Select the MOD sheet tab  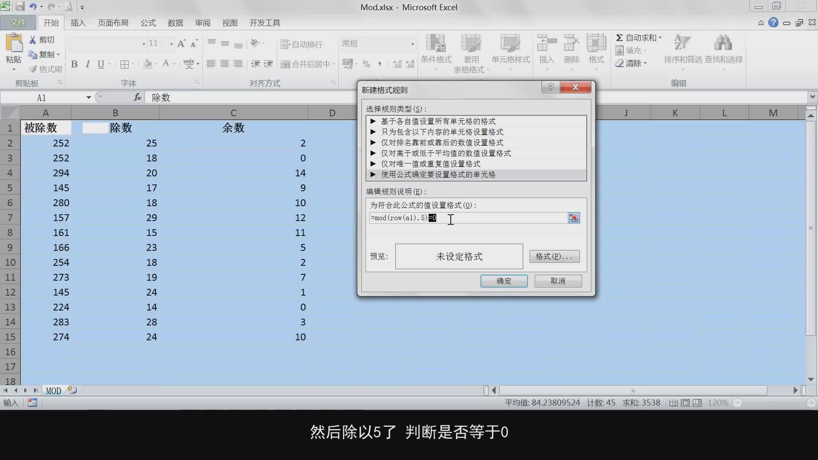tap(53, 391)
